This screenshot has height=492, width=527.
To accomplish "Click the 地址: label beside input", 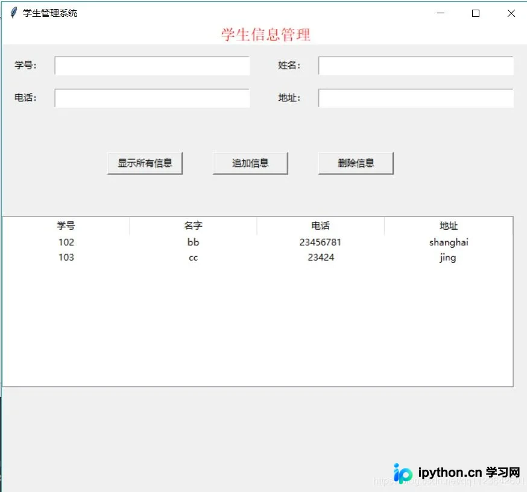I will [x=289, y=98].
